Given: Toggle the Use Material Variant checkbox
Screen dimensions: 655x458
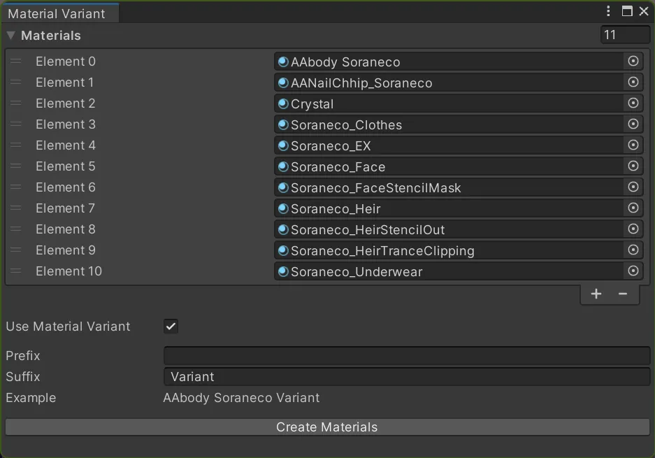Looking at the screenshot, I should (x=171, y=327).
